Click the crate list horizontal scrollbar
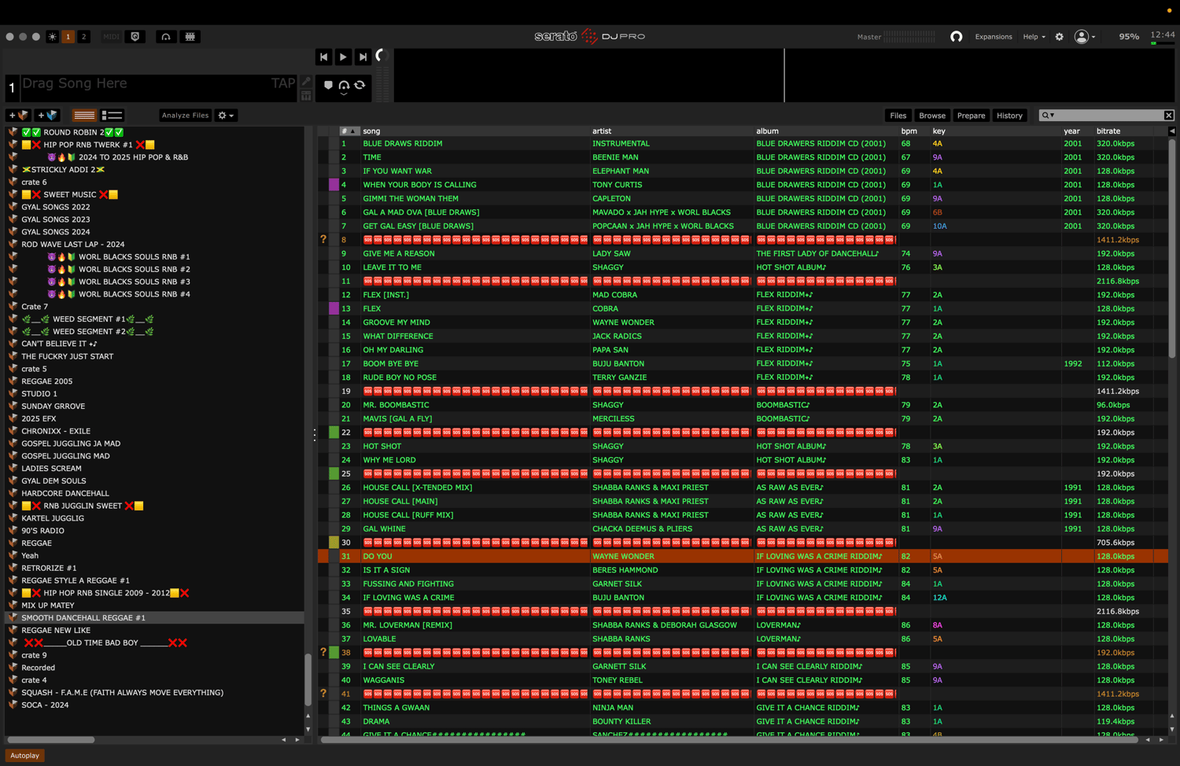 click(x=50, y=739)
